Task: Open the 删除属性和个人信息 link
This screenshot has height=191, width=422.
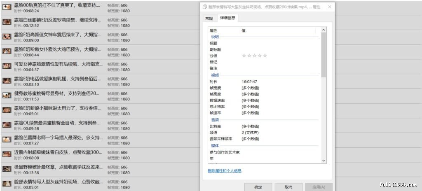Action: click(225, 170)
